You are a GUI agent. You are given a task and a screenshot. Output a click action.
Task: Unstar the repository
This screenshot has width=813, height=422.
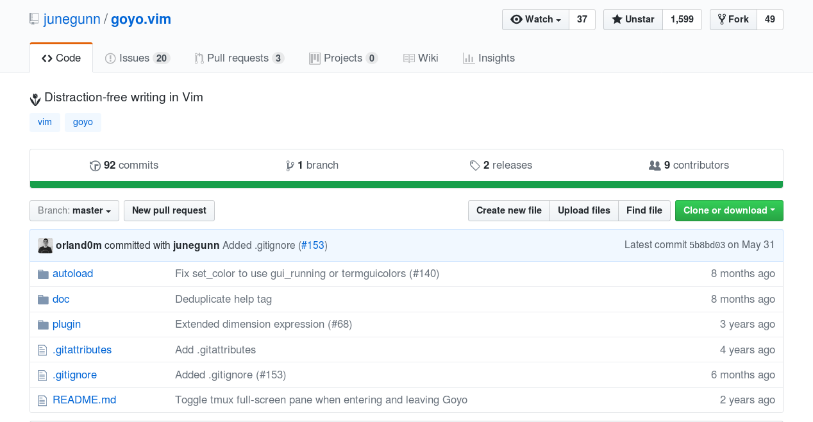pos(633,19)
